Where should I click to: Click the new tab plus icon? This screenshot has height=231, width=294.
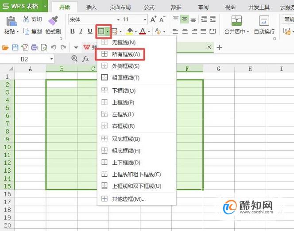(219, 48)
